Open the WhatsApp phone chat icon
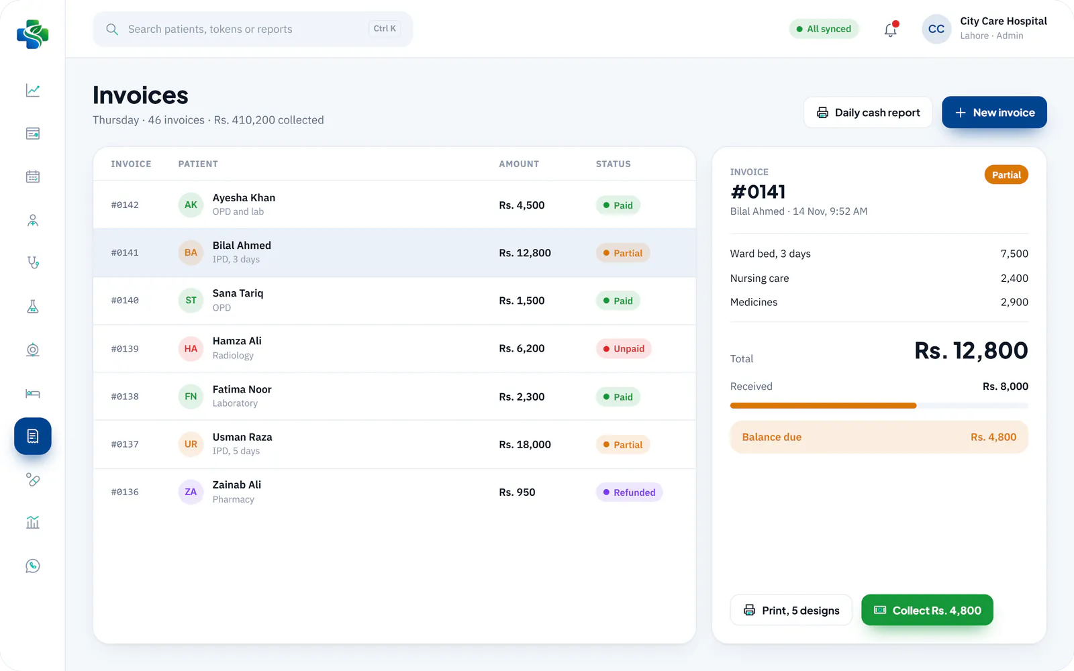Image resolution: width=1074 pixels, height=671 pixels. [x=33, y=566]
